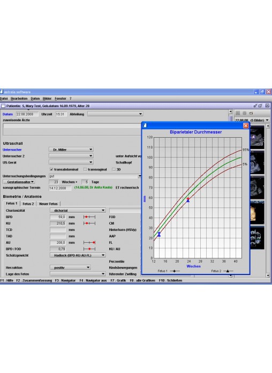Close the Biparietaler Durchmesser chart popup
The image size is (272, 373).
[x=246, y=125]
